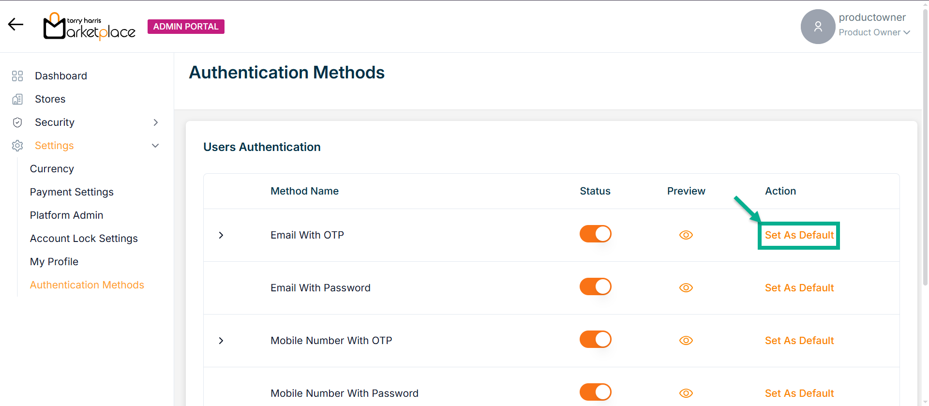Toggle Mobile Number With OTP status

(x=595, y=340)
